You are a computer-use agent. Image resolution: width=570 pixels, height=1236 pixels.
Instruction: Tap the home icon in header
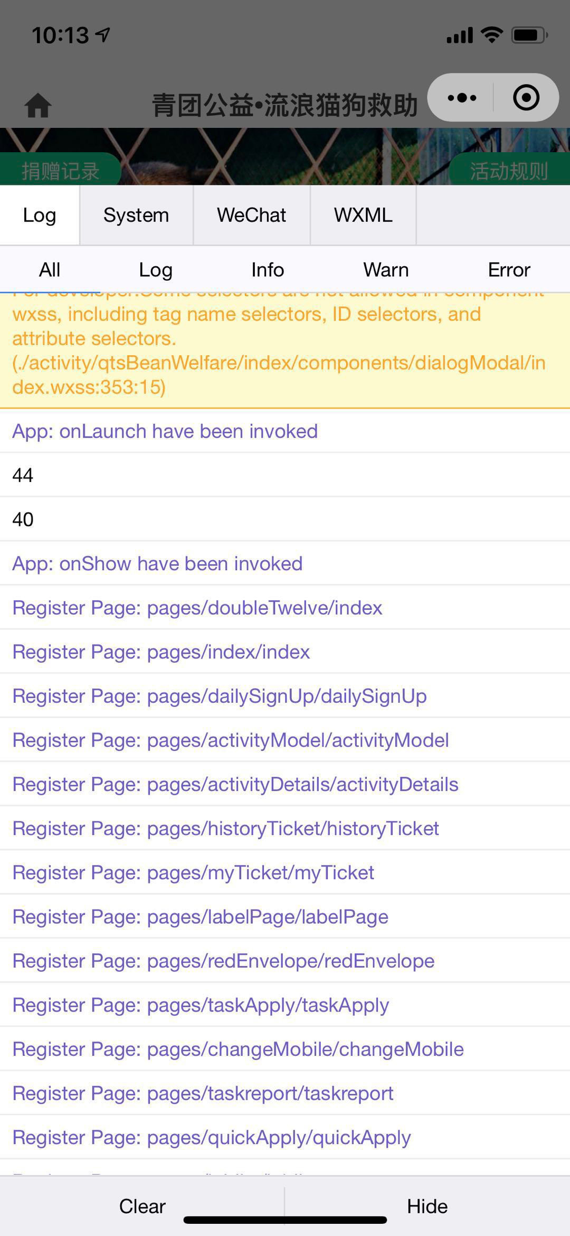[38, 105]
